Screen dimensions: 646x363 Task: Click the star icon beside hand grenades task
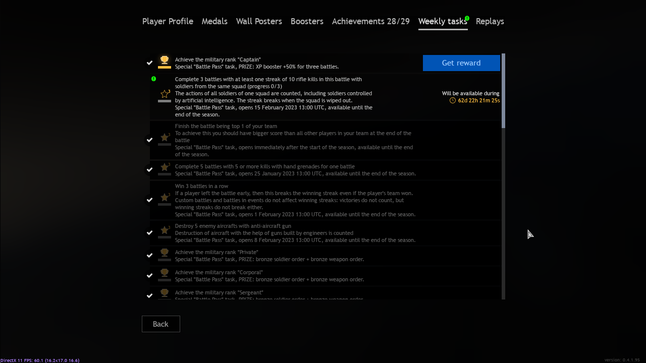pyautogui.click(x=165, y=167)
